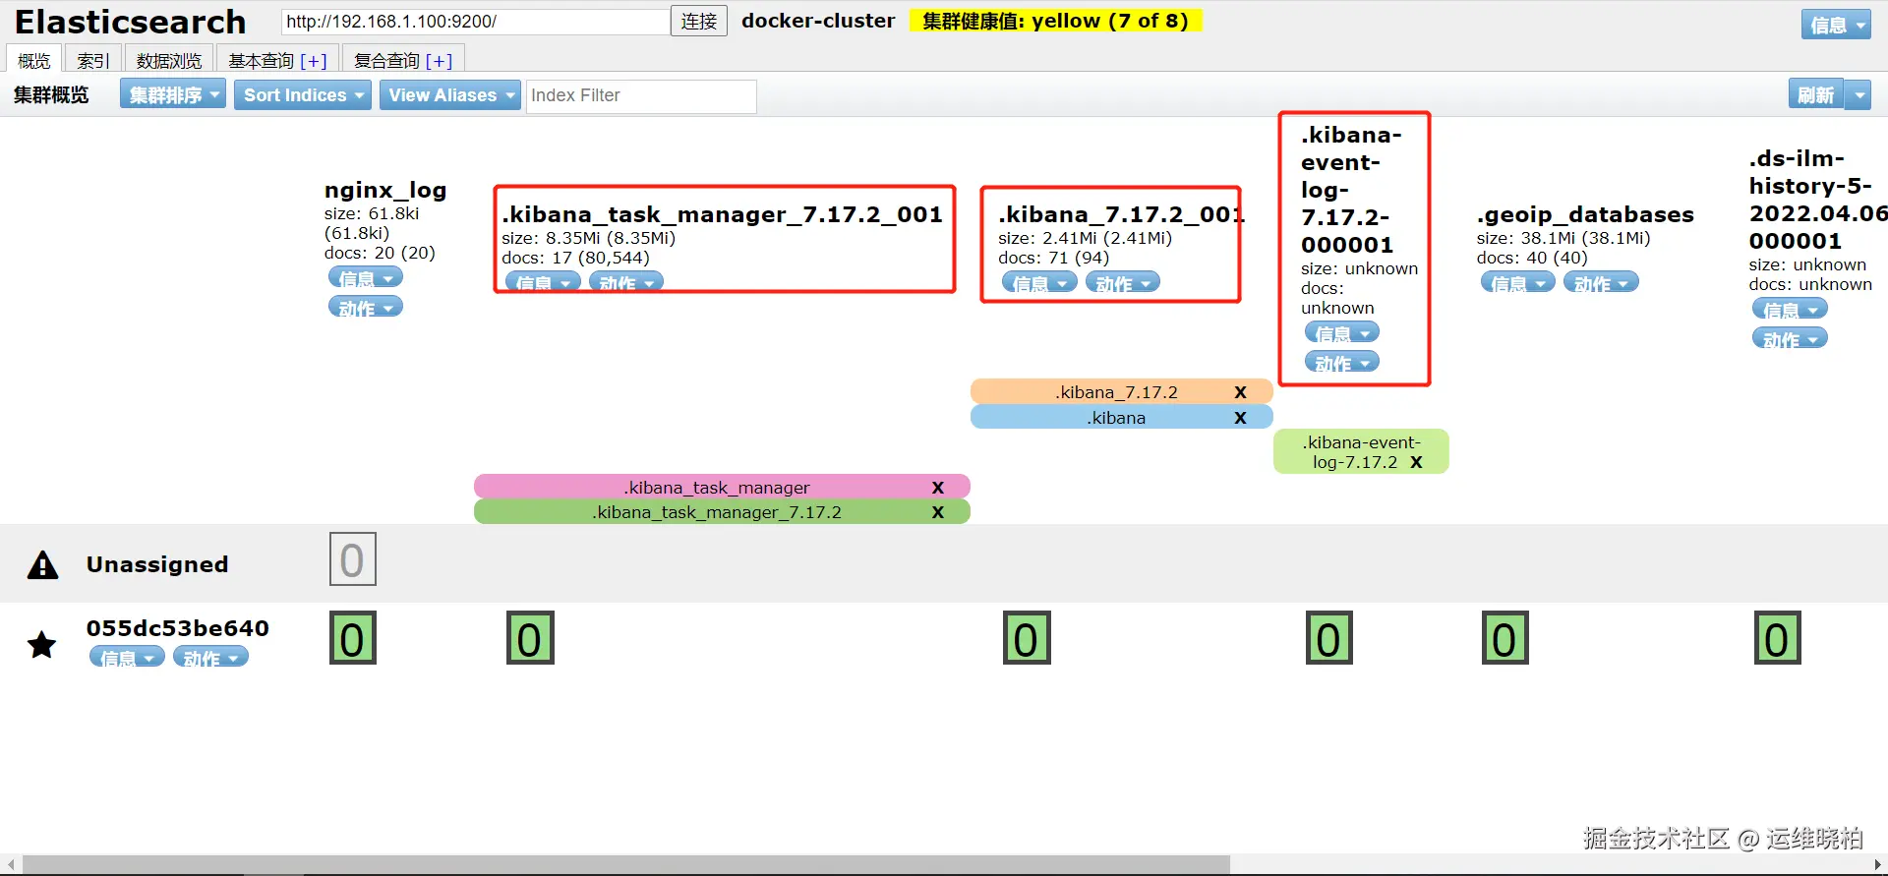Add a new 复合查询 tab with [+]

click(x=440, y=61)
